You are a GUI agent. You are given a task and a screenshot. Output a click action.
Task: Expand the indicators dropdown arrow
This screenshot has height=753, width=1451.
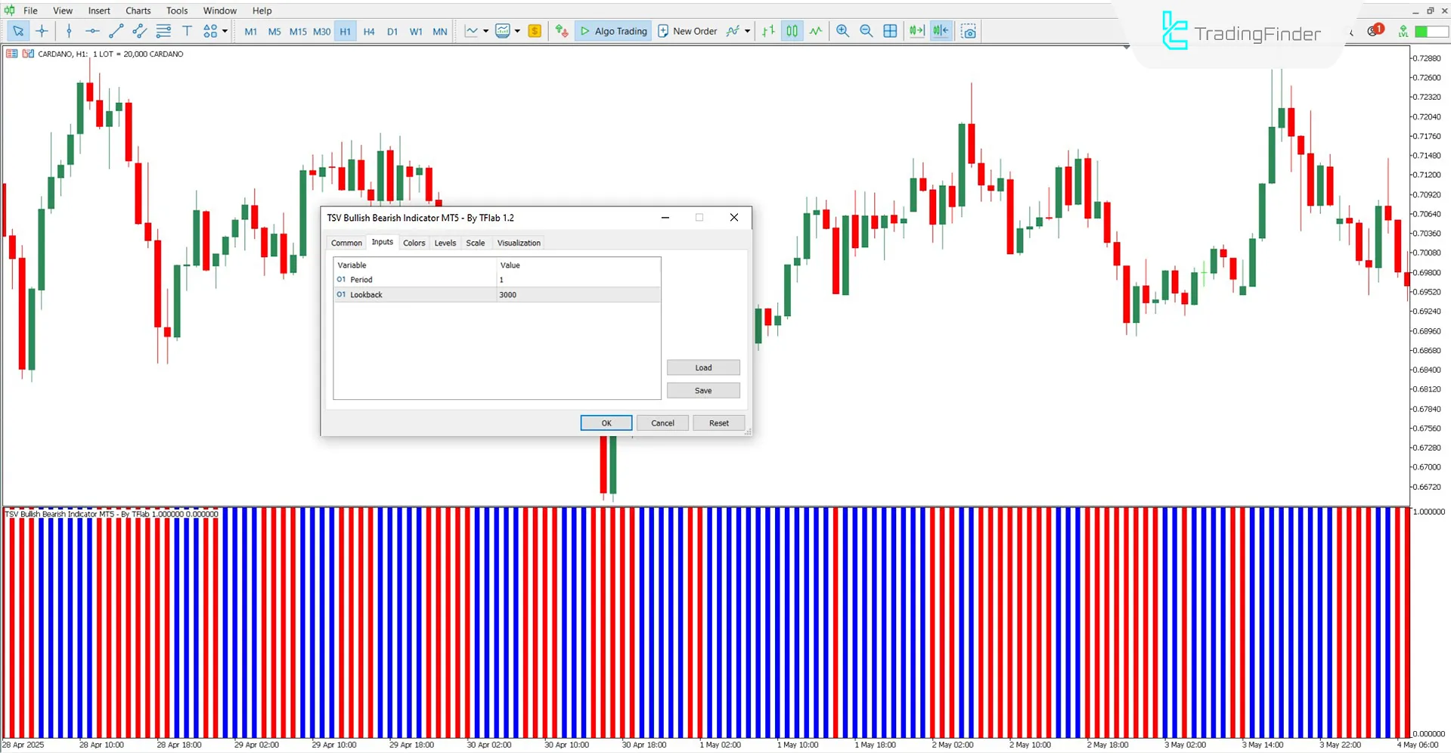point(519,31)
